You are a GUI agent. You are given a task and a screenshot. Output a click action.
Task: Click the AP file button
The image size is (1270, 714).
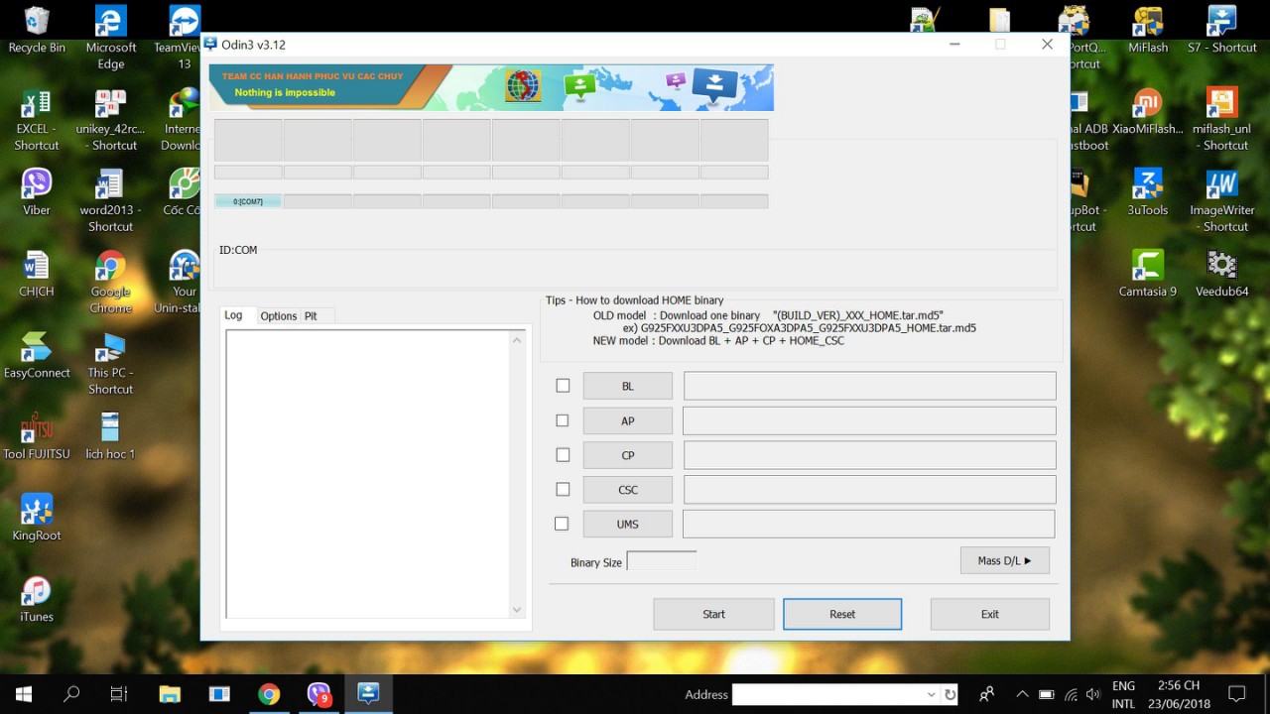627,420
